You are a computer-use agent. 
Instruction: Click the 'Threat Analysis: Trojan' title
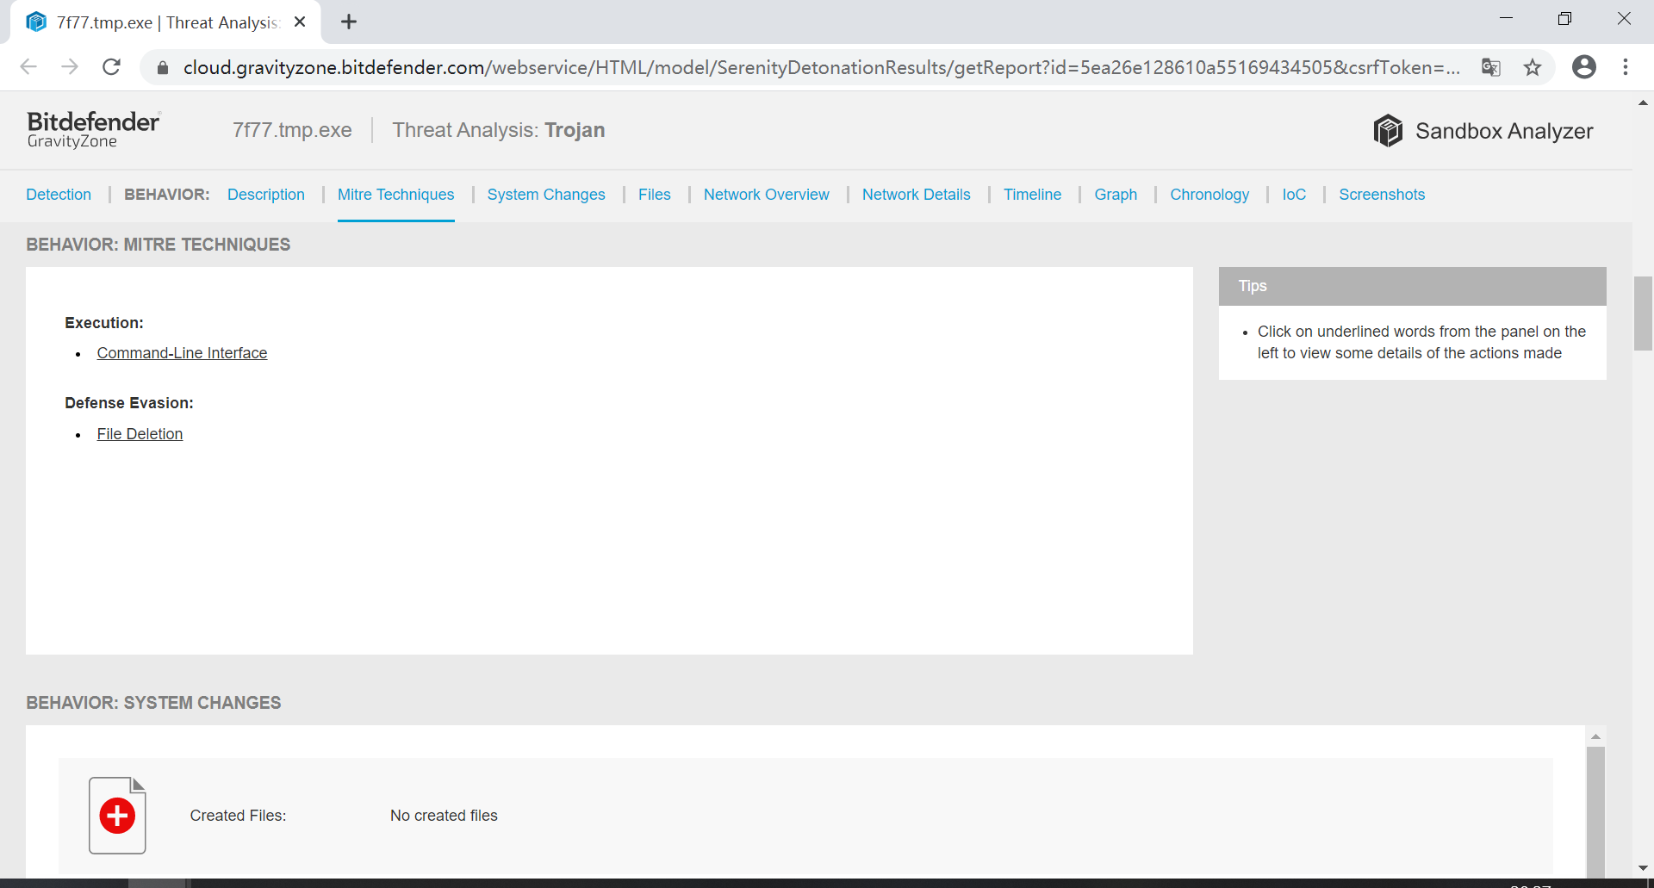tap(499, 130)
